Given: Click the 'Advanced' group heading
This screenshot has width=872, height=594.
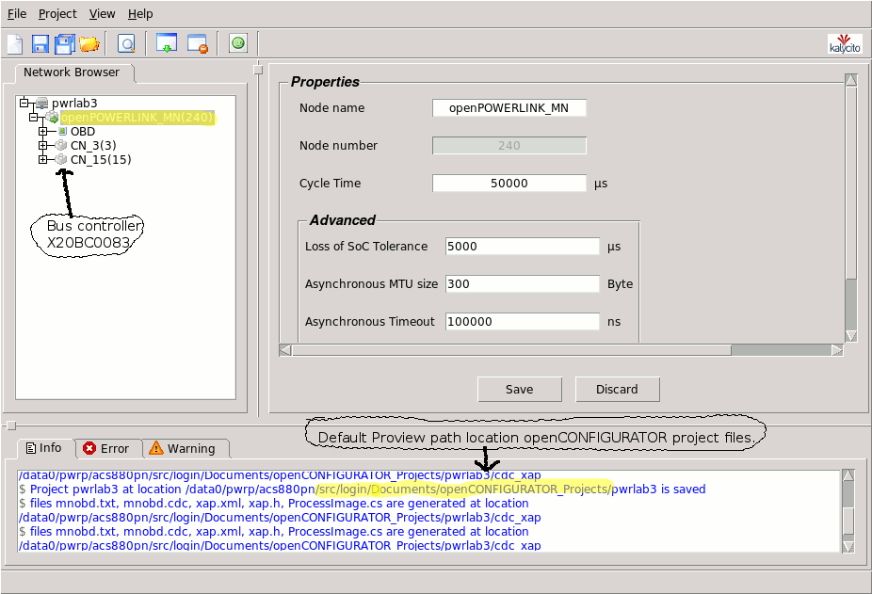Looking at the screenshot, I should pyautogui.click(x=343, y=220).
